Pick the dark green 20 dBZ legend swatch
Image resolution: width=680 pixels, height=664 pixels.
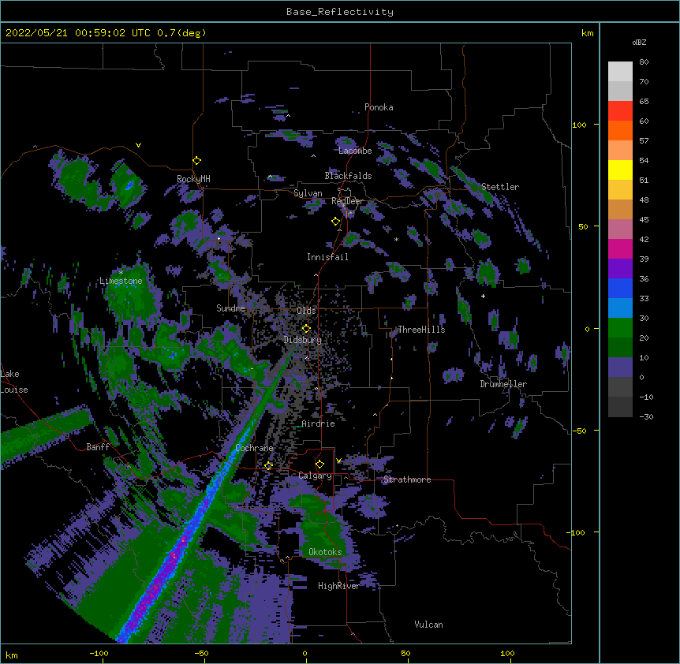click(x=620, y=348)
